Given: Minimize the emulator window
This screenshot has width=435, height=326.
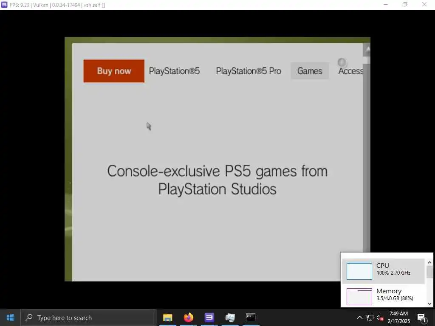Looking at the screenshot, I should [x=386, y=4].
